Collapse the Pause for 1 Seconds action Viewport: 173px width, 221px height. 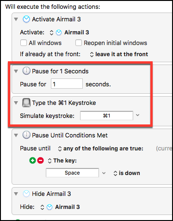point(16,71)
